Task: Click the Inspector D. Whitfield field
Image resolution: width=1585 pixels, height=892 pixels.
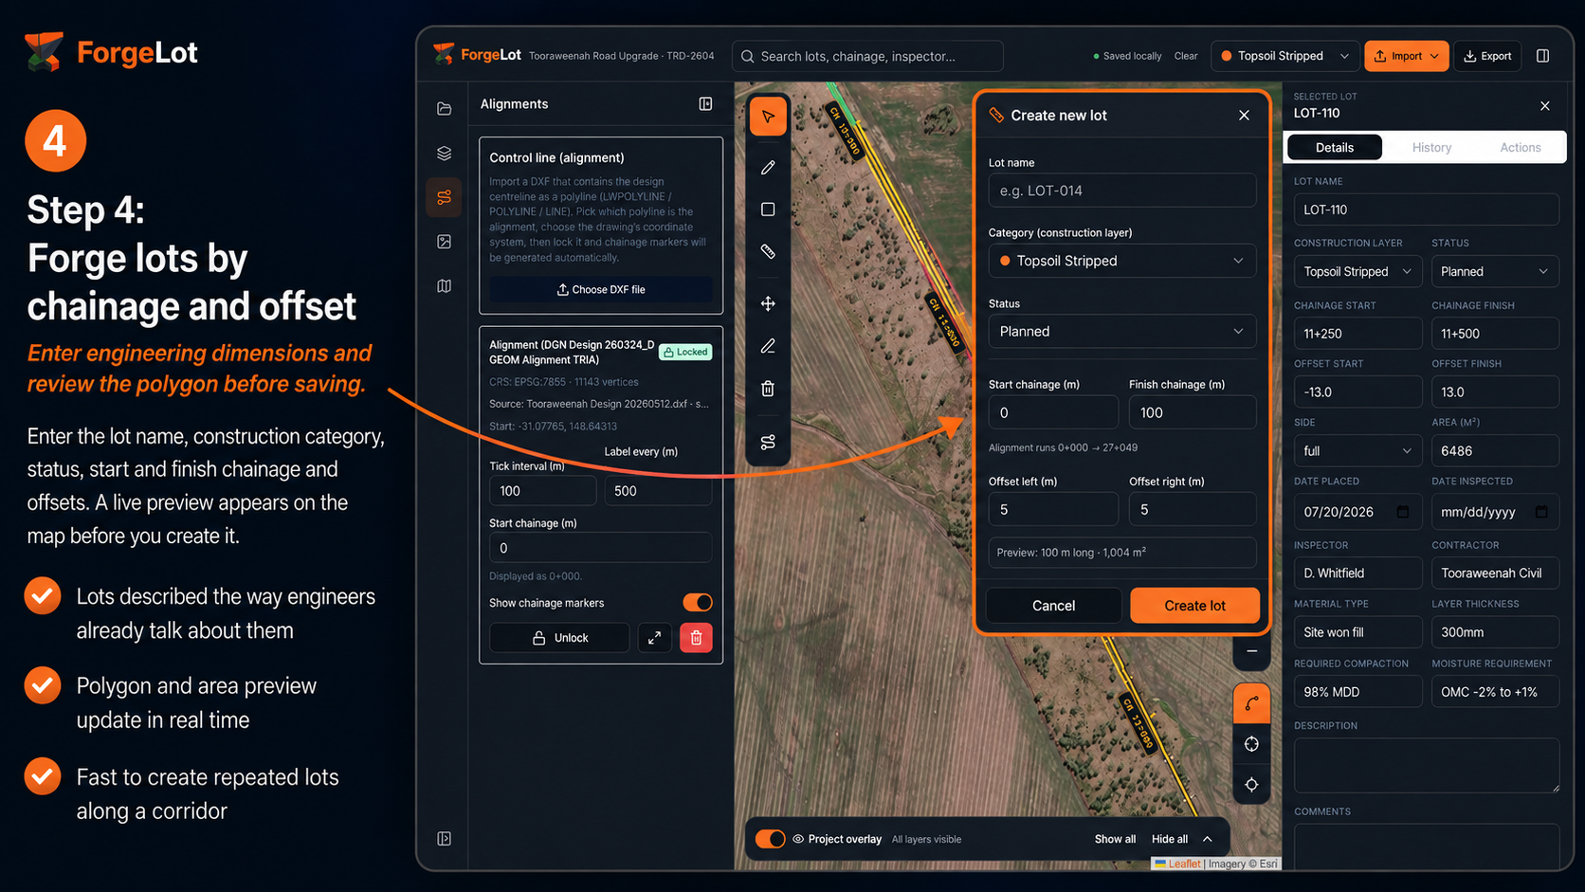Action: [1357, 573]
